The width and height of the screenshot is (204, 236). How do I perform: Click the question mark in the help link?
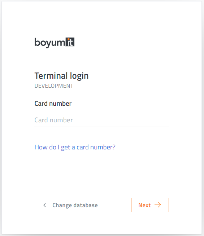click(114, 147)
